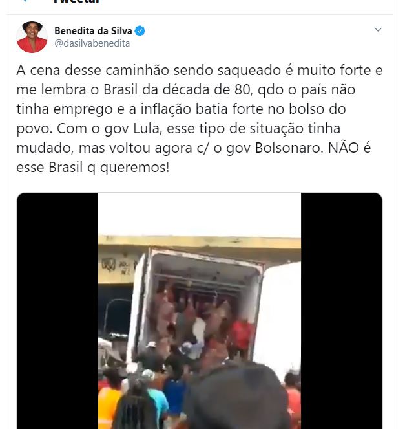Open Benedita da Silva's profile picture
The width and height of the screenshot is (405, 429).
tap(32, 37)
